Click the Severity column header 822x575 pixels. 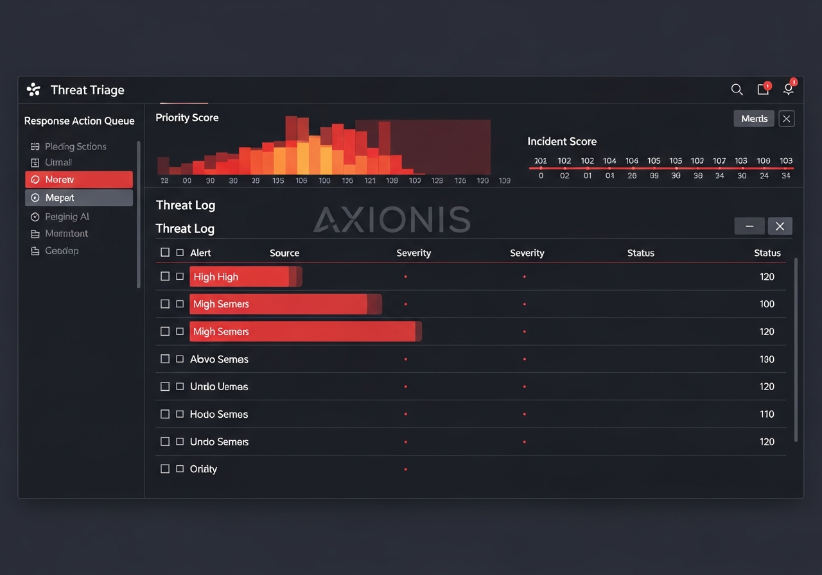coord(414,252)
